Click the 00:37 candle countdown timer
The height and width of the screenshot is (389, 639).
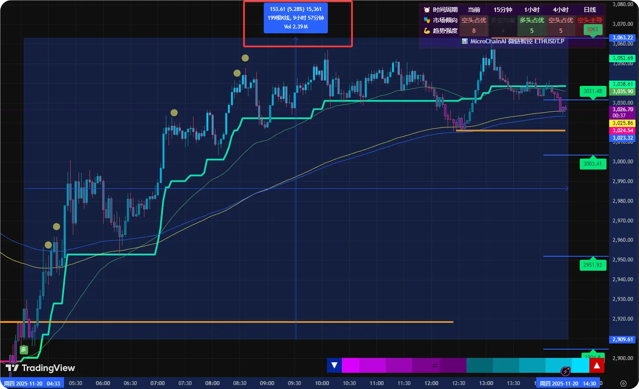(x=619, y=116)
